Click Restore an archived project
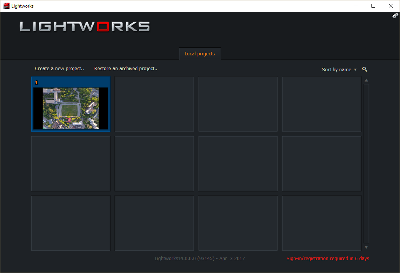 tap(126, 69)
